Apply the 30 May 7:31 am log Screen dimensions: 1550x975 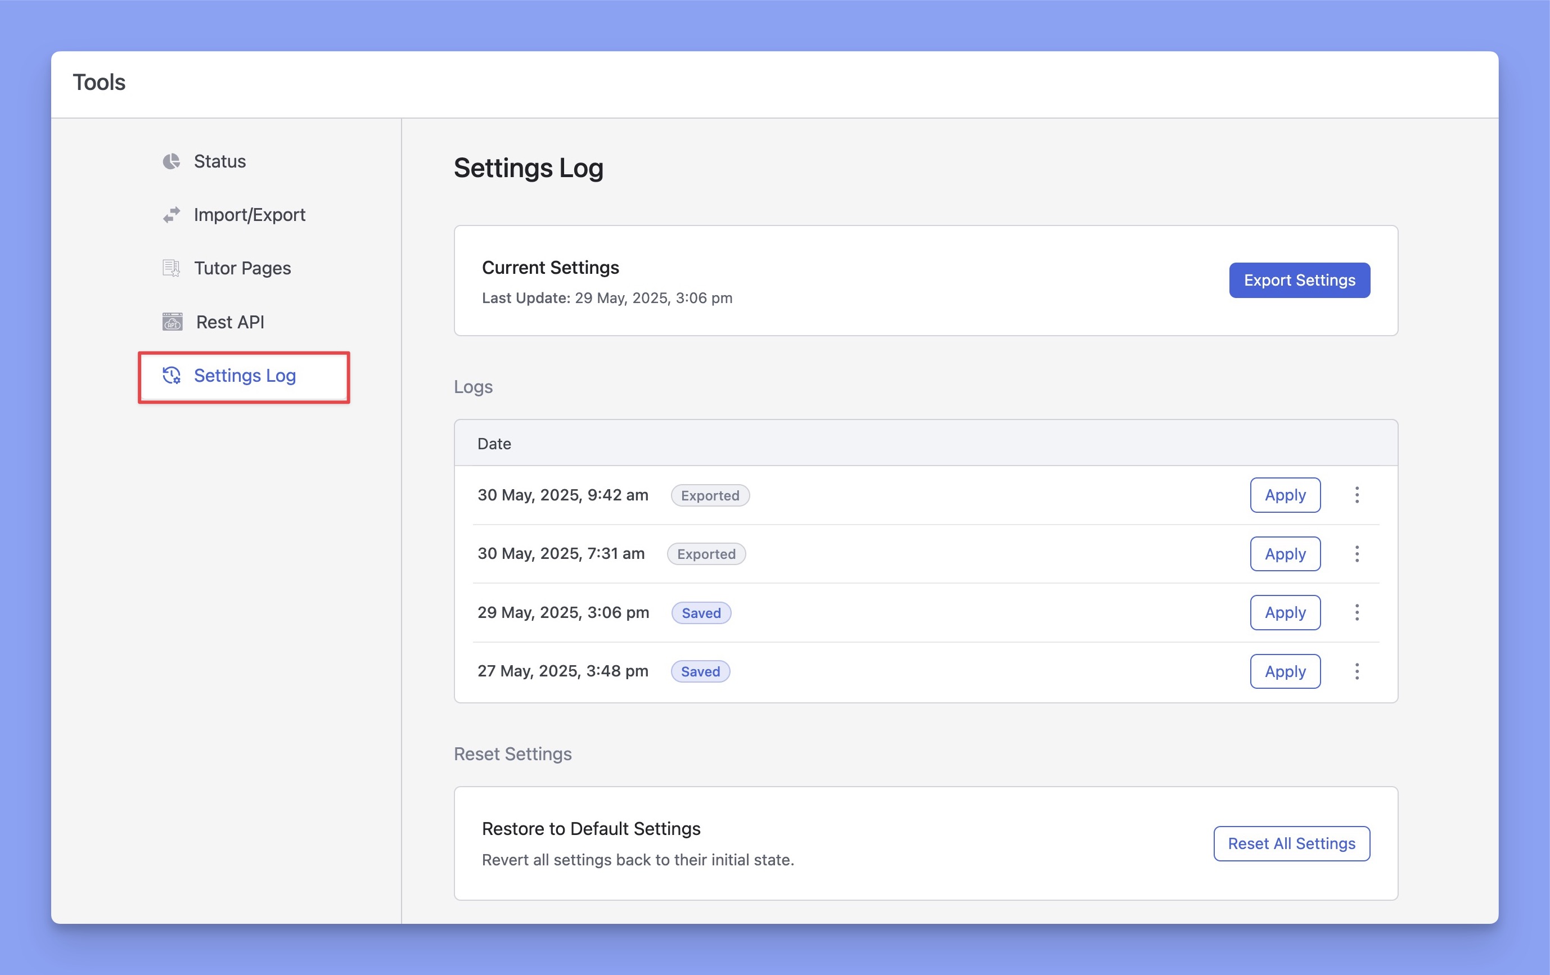click(x=1285, y=553)
